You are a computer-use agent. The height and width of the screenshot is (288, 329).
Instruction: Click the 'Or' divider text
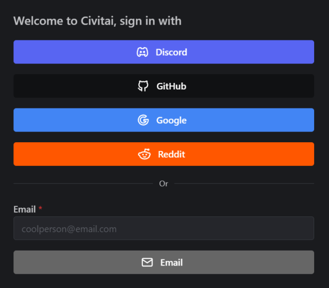[163, 184]
